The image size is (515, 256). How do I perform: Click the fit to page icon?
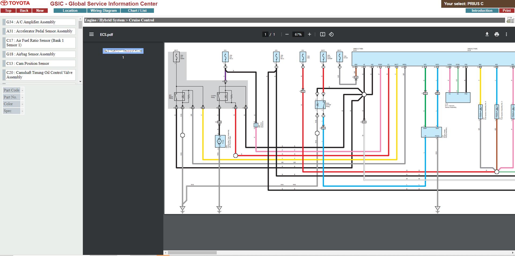[x=323, y=34]
